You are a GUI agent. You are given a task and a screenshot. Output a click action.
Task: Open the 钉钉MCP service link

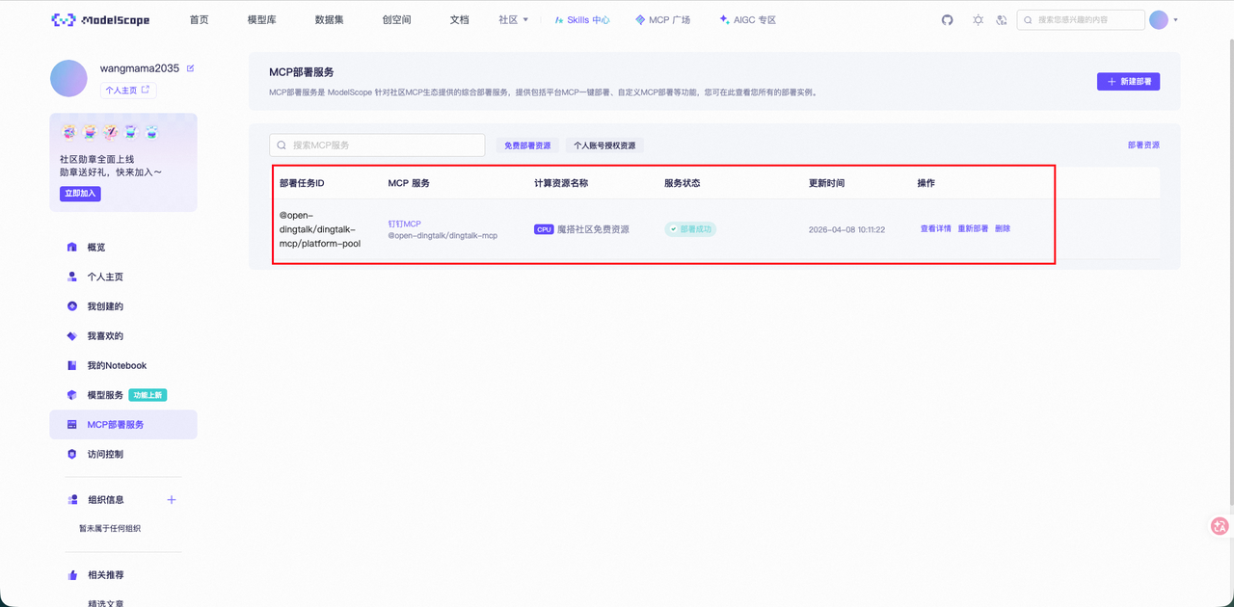(x=404, y=224)
